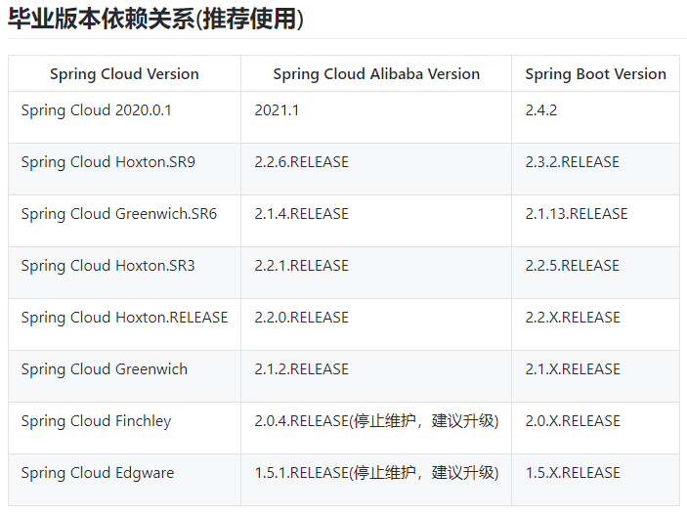
Task: Click the Spring Boot Version column header
Action: tap(595, 73)
